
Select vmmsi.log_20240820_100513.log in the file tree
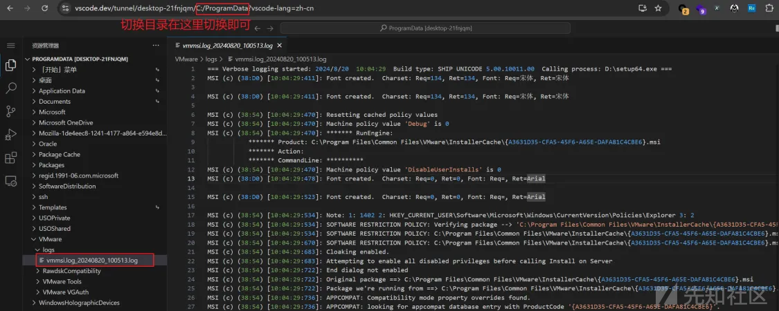point(96,261)
